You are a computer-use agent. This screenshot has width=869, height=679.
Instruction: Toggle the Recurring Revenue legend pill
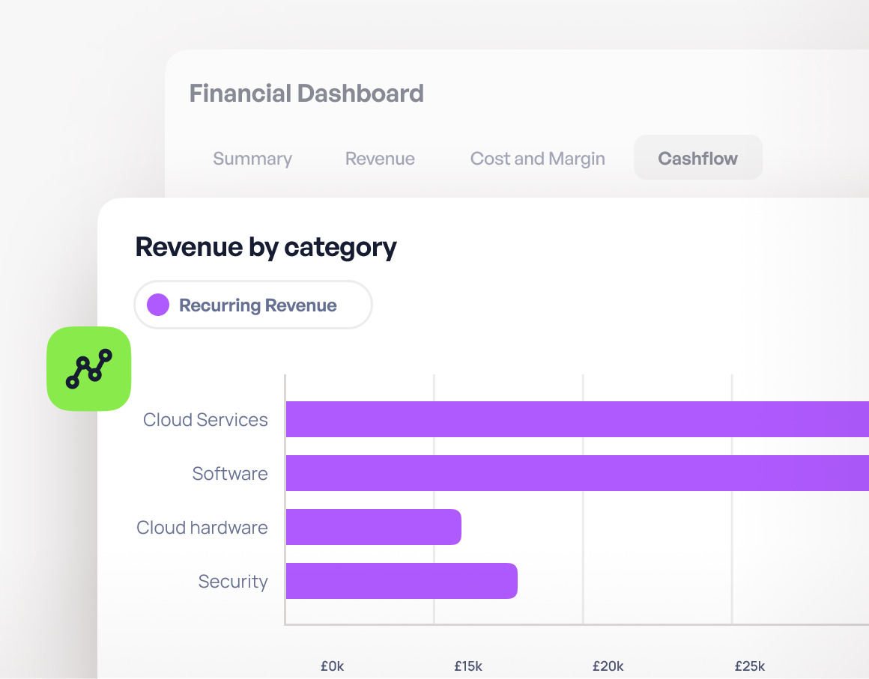(x=253, y=305)
